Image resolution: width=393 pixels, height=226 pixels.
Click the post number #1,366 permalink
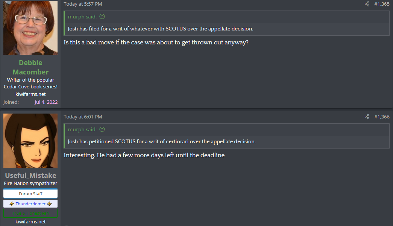(382, 117)
